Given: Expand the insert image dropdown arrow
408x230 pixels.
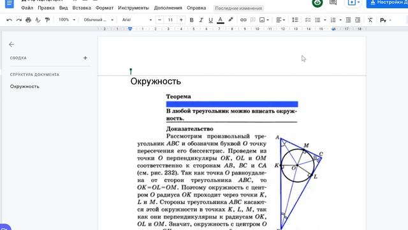Looking at the screenshot, I should [268, 20].
